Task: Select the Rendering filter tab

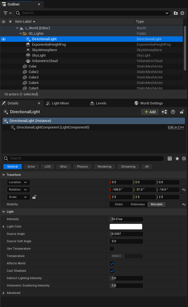Action: 104,166
